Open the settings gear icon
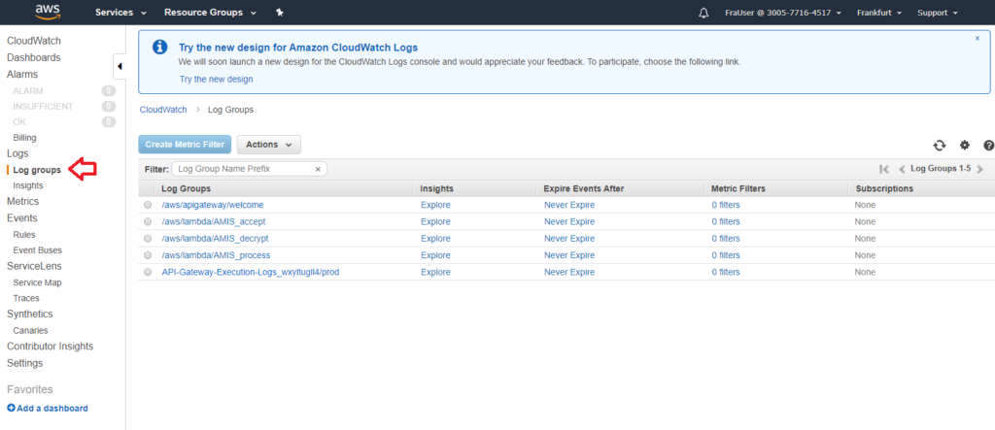The height and width of the screenshot is (430, 995). (965, 145)
